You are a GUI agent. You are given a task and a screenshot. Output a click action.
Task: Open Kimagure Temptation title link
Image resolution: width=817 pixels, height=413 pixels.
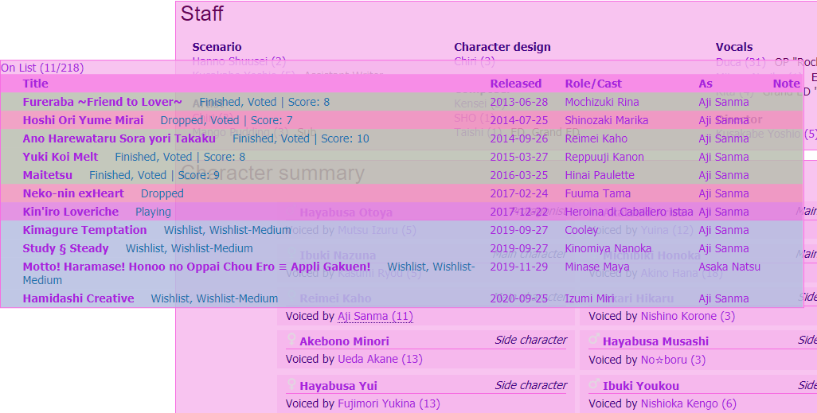coord(84,230)
